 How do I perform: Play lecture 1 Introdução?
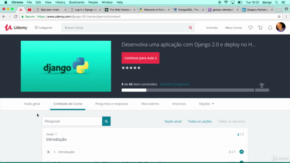[x=48, y=152]
